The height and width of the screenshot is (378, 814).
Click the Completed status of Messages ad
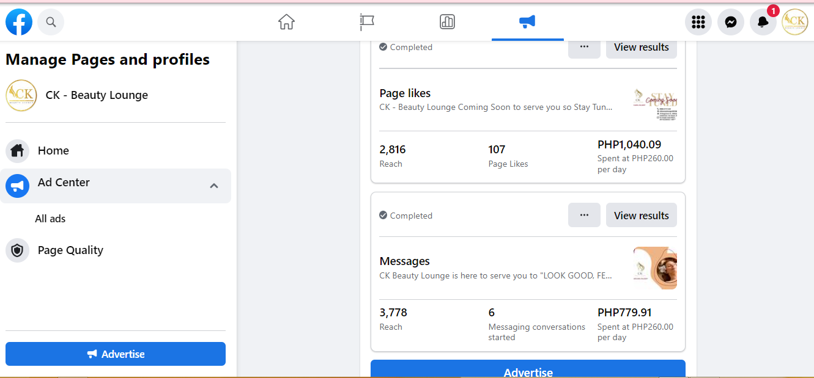405,216
